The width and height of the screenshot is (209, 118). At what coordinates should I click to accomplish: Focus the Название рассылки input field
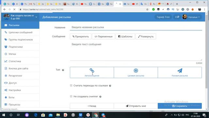point(136,27)
